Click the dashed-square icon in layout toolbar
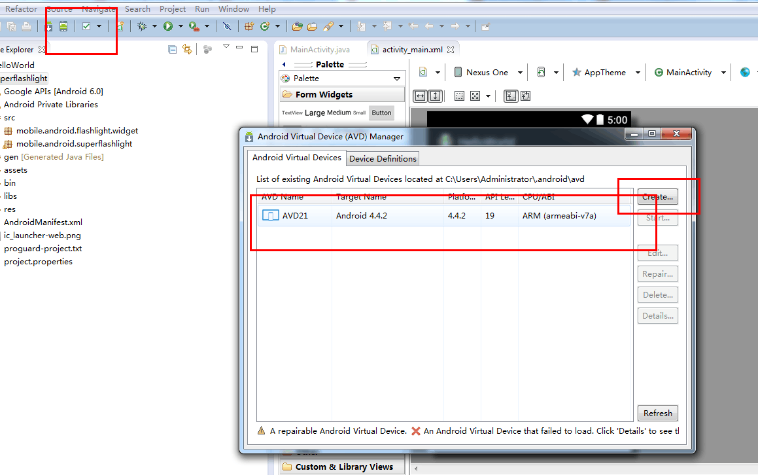The height and width of the screenshot is (475, 758). pos(459,96)
